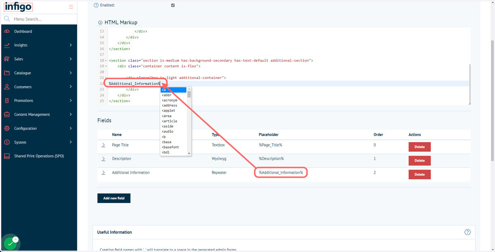The image size is (495, 252).
Task: Click the Wysiwyg type cell
Action: [x=219, y=159]
